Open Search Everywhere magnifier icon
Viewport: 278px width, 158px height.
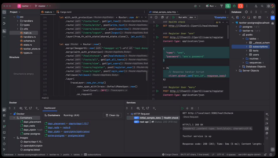point(262,6)
